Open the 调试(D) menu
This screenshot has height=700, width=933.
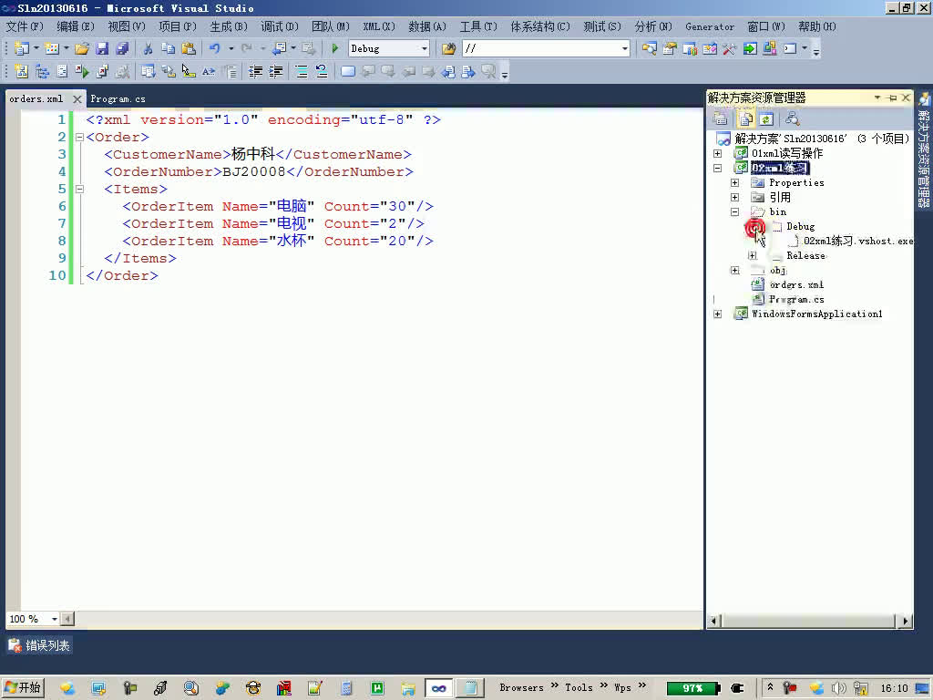[279, 26]
